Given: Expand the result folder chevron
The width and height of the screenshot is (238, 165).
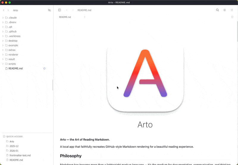Looking at the screenshot, I should [3, 59].
